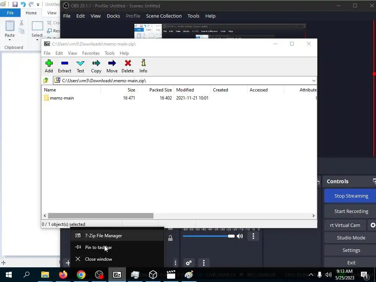This screenshot has width=376, height=282.
Task: Click the File Explorer taskbar icon
Action: coord(45,275)
